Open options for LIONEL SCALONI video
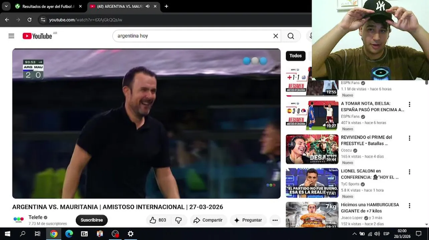 point(409,172)
